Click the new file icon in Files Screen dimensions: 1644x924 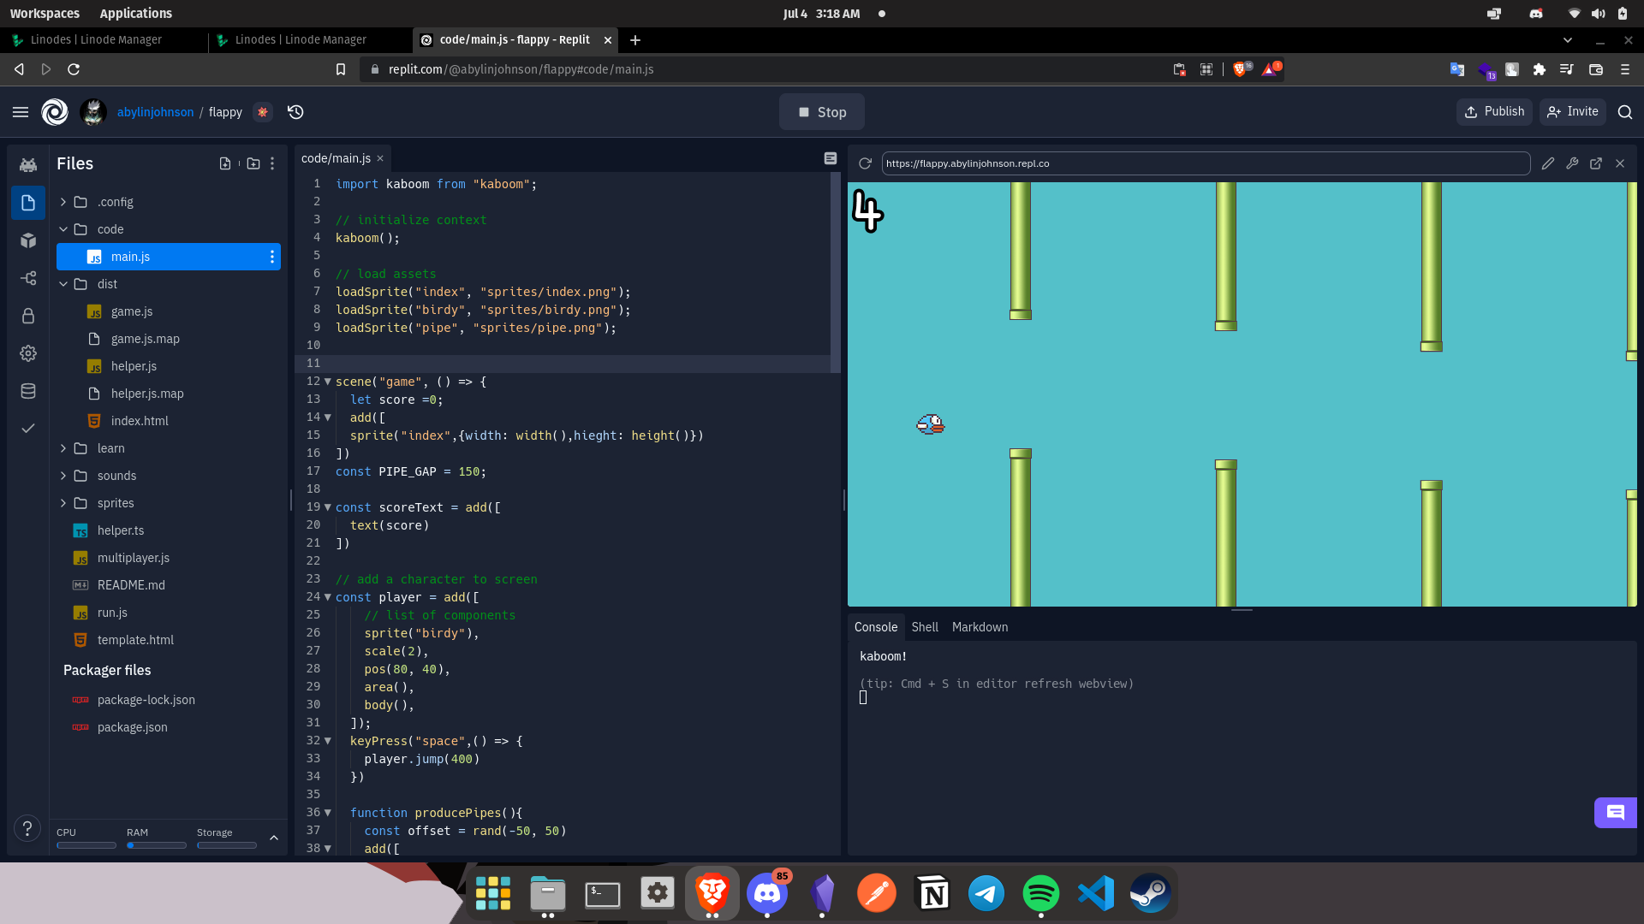click(x=225, y=163)
